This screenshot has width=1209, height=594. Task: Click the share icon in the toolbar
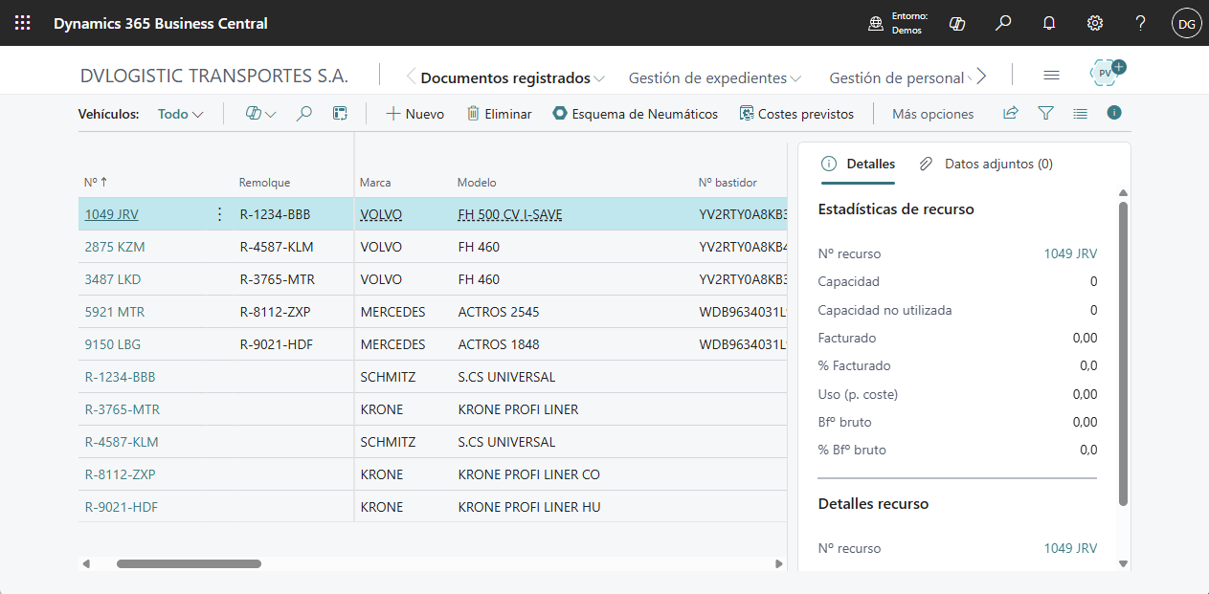click(1010, 113)
